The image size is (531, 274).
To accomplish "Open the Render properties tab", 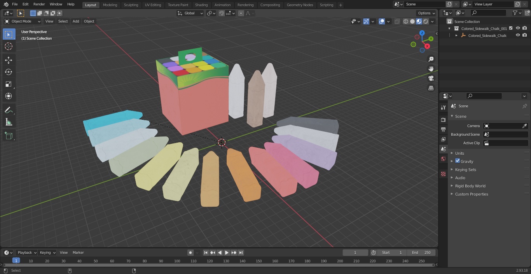I will (443, 120).
